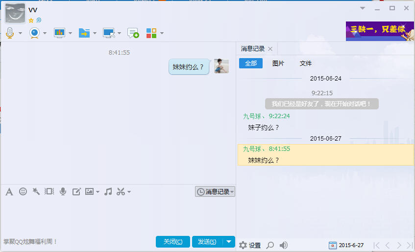The width and height of the screenshot is (415, 252).
Task: Open the handwriting input pad icon
Action: (x=76, y=191)
